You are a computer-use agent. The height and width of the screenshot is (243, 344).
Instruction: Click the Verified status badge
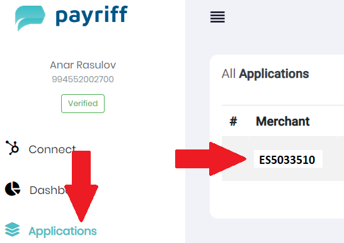(x=83, y=104)
